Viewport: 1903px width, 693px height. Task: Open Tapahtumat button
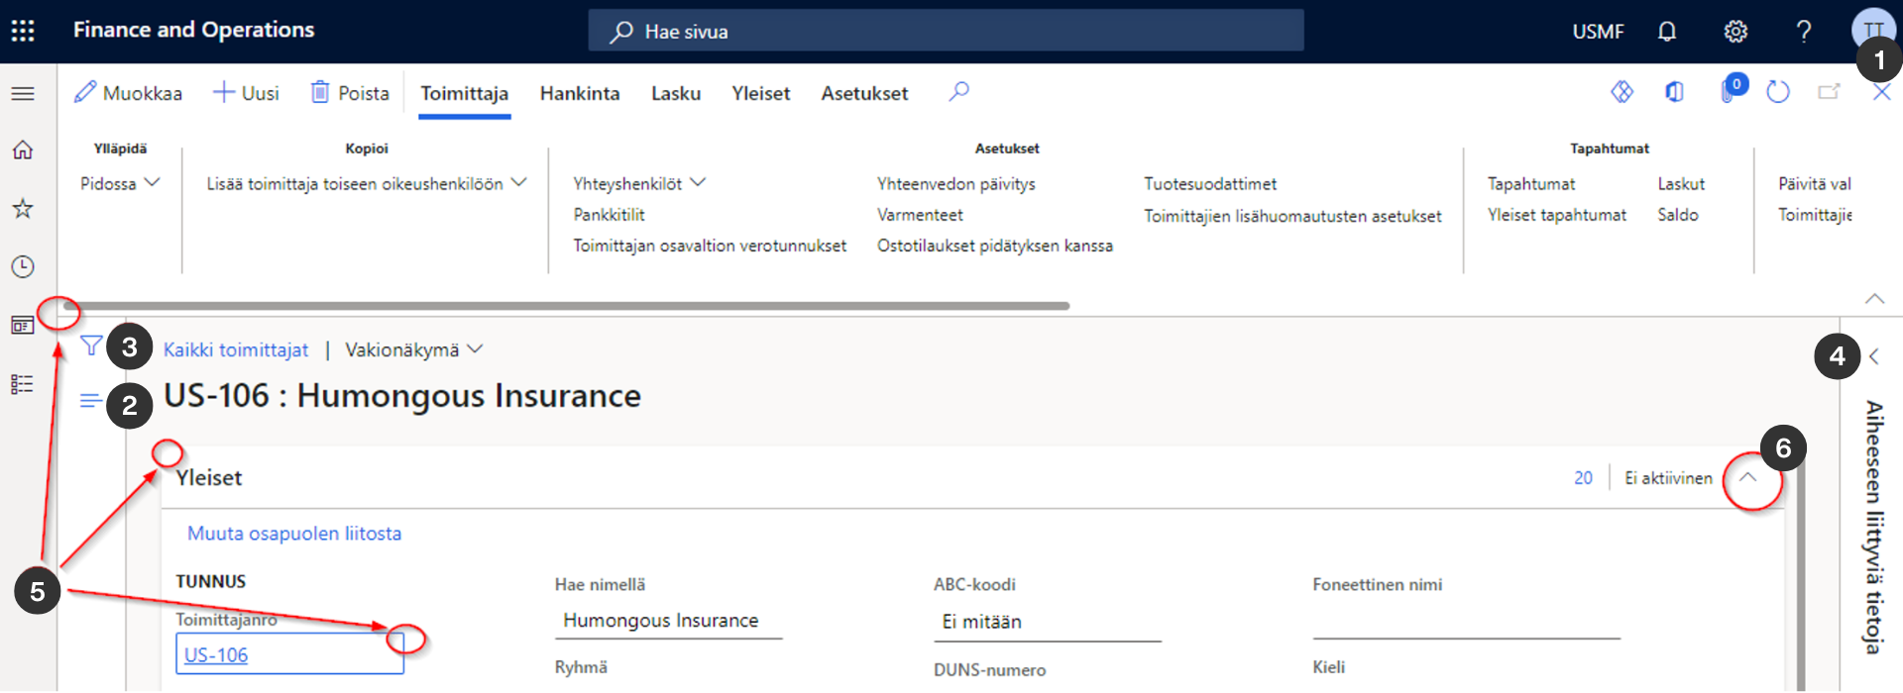pos(1530,184)
